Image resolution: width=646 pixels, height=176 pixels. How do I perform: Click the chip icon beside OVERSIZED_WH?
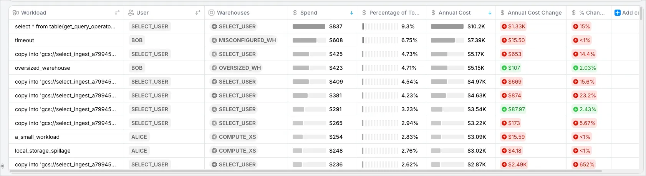(214, 68)
